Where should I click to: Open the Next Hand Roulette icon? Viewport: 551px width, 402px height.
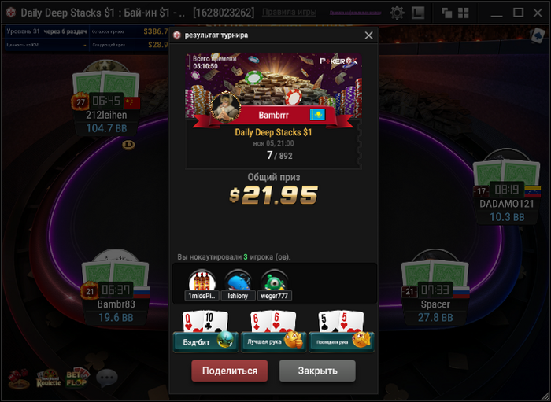[x=49, y=378]
